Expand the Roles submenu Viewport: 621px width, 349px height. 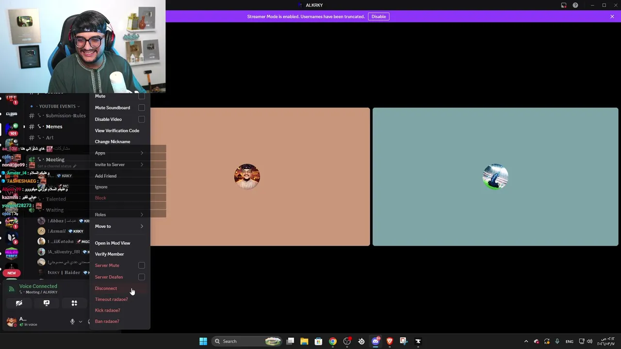pos(119,215)
